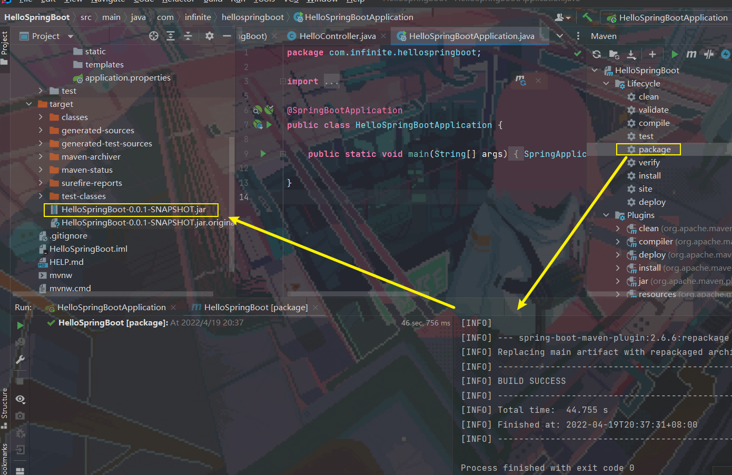Click camera dump threads icon
Screen dimensions: 732x475
tap(20, 415)
